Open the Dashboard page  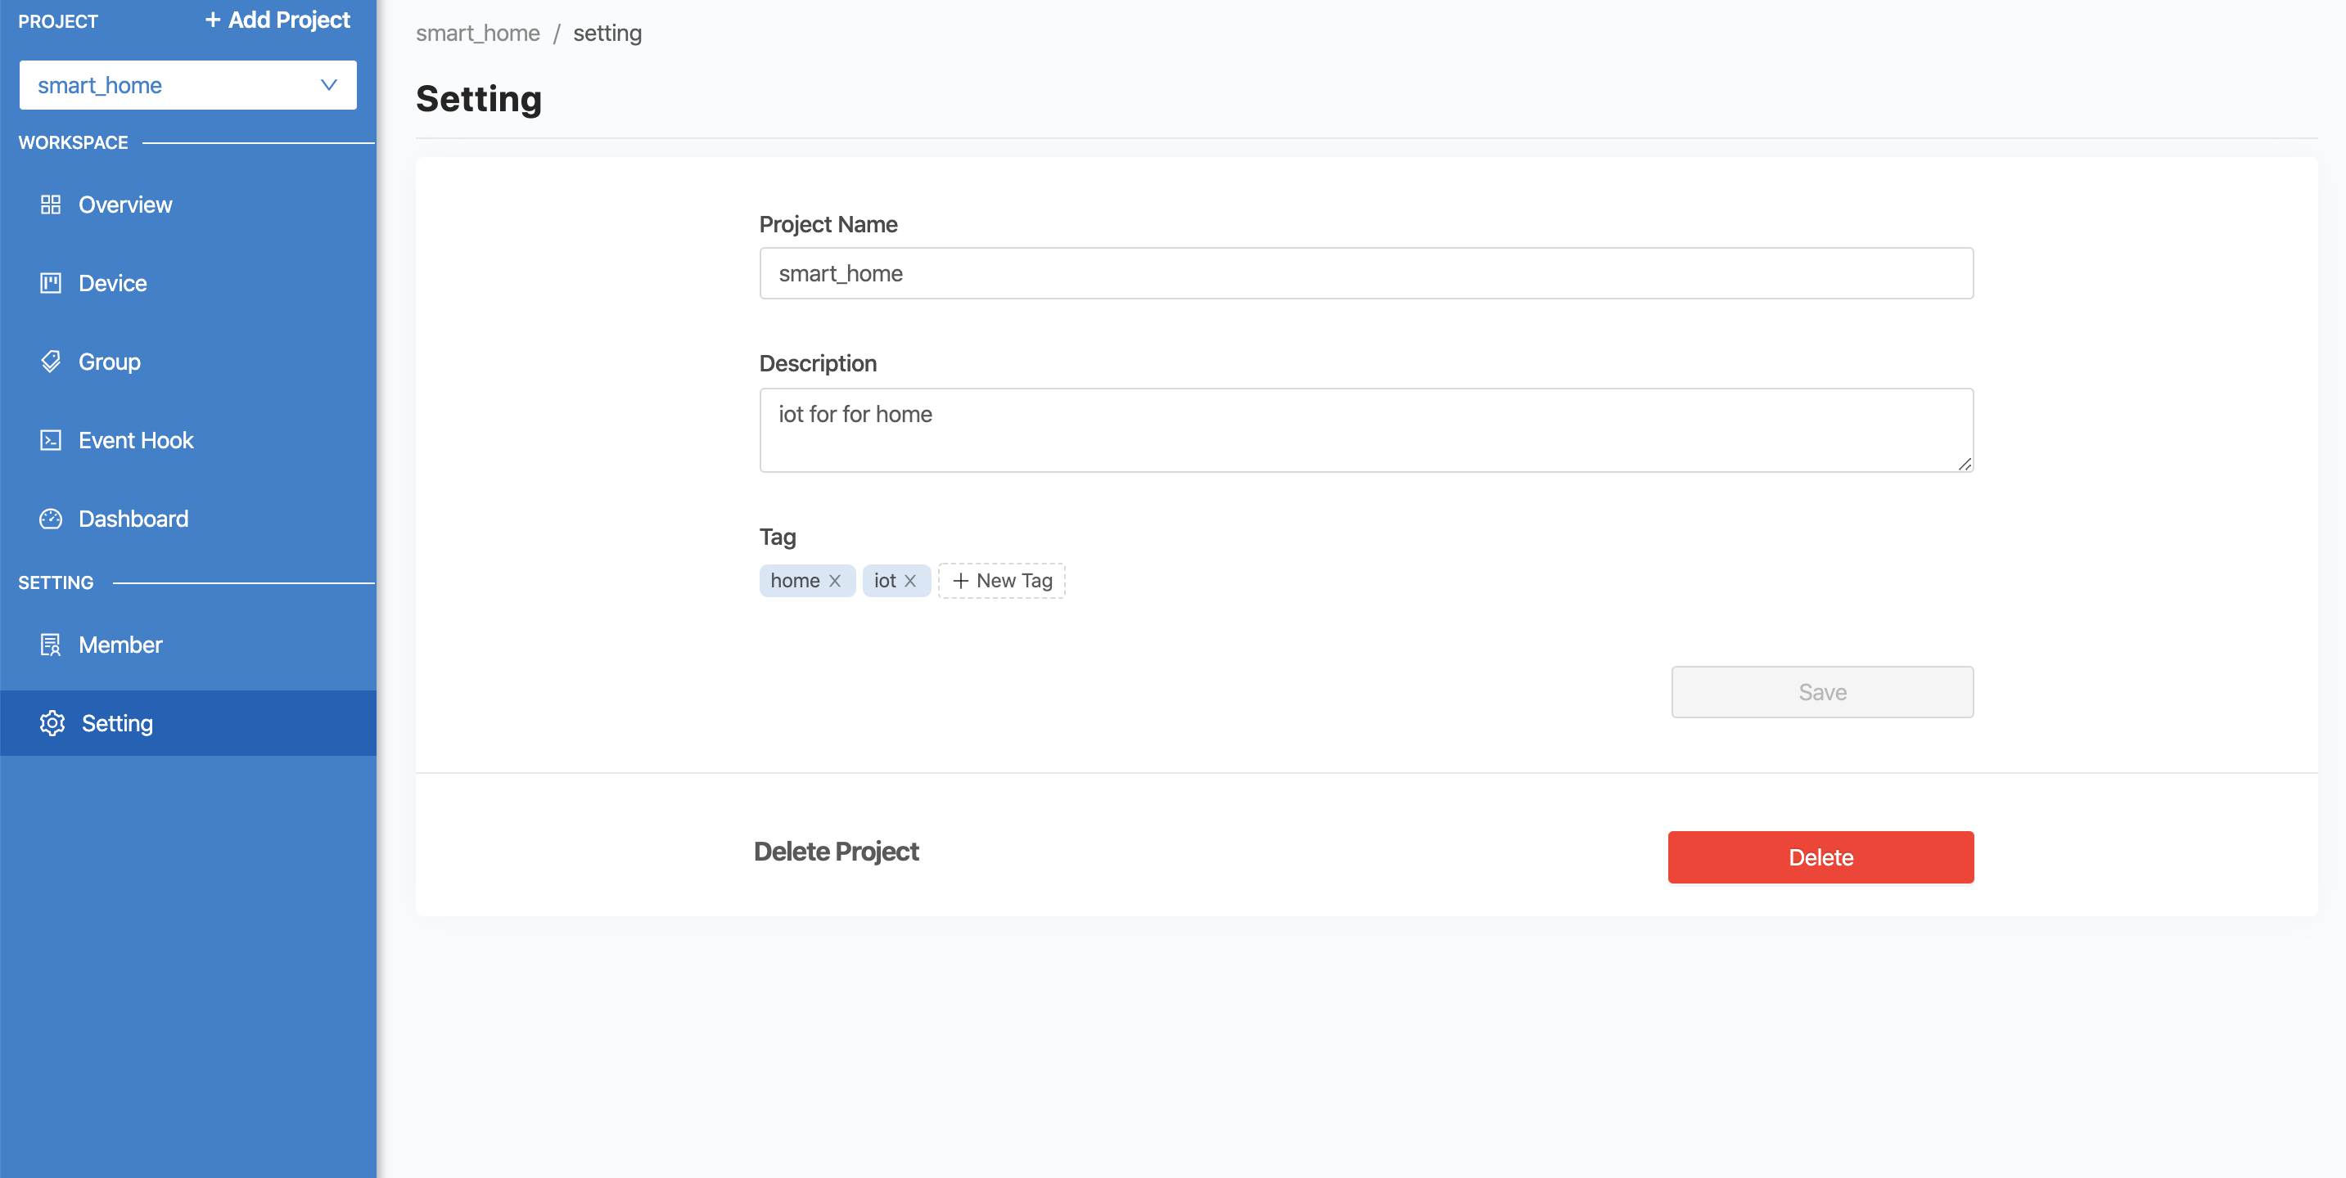point(188,519)
